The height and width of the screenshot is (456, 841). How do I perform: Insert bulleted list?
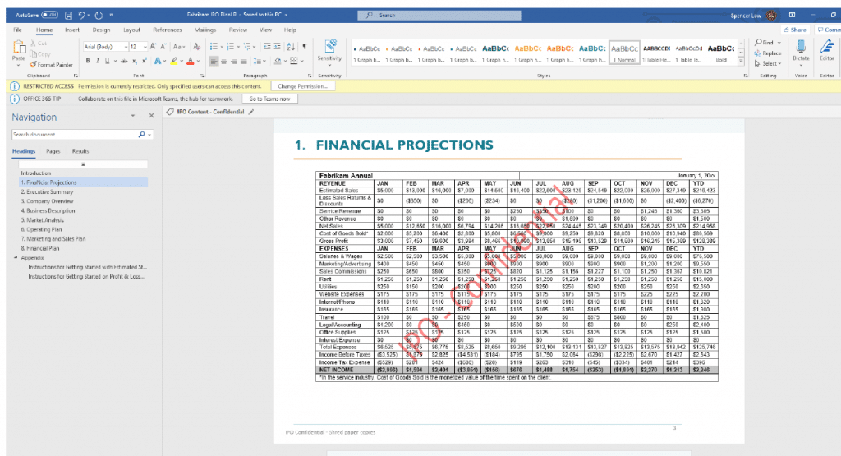tap(214, 47)
